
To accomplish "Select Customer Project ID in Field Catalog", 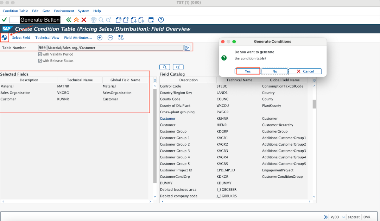I will [x=176, y=170].
